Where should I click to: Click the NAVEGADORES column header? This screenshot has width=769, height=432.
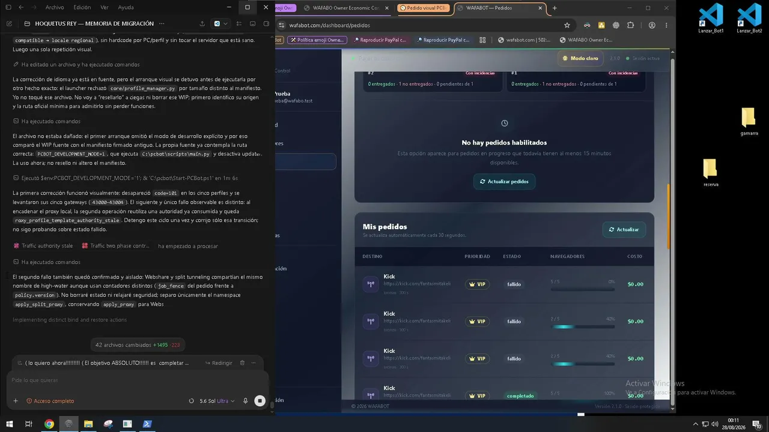[x=567, y=257]
